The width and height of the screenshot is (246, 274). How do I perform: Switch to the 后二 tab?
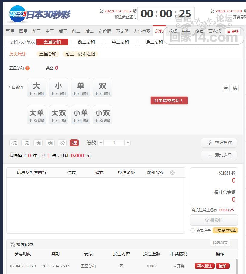click(x=90, y=31)
